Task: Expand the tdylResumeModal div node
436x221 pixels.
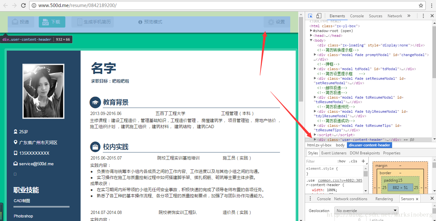Action: click(x=315, y=111)
